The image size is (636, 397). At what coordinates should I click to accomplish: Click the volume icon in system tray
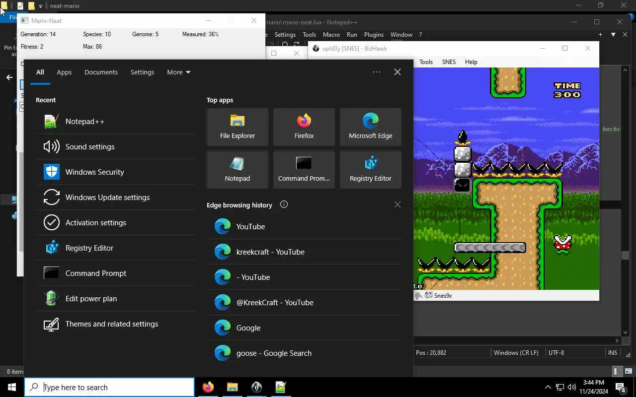click(x=572, y=387)
